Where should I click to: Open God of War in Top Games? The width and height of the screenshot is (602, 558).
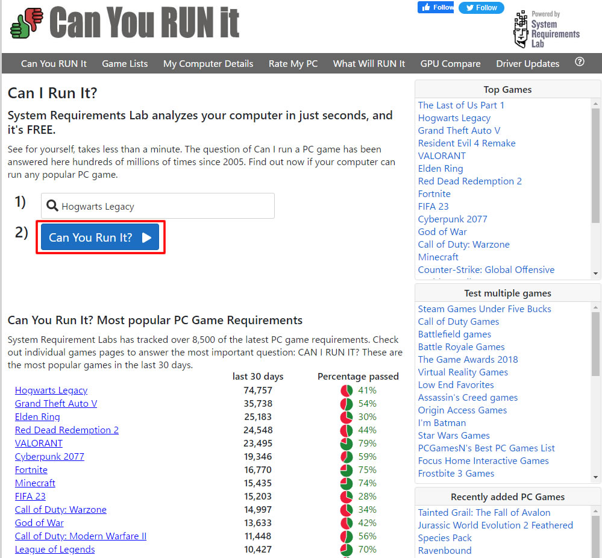point(442,232)
